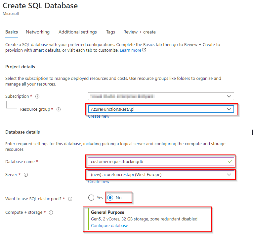
Task: Click the Compute + storage field label
Action: click(x=24, y=212)
